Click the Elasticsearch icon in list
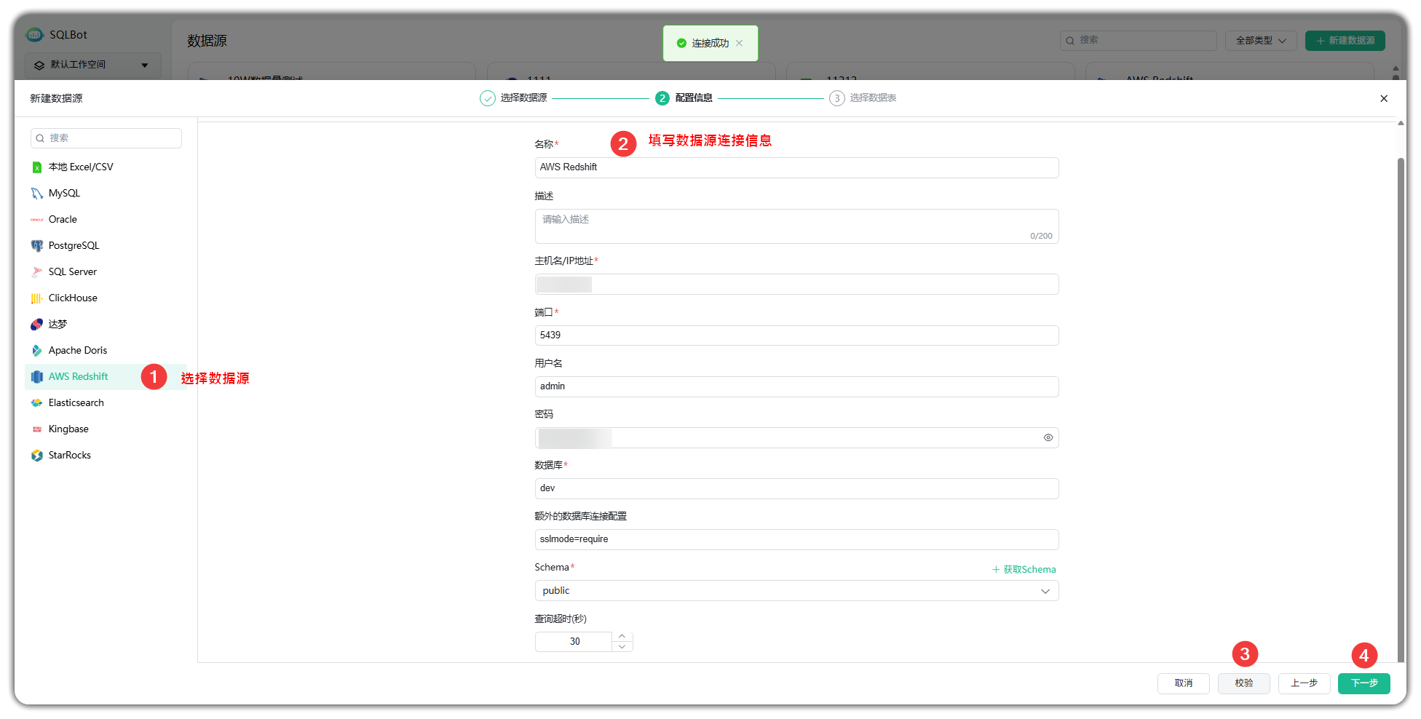 (37, 403)
